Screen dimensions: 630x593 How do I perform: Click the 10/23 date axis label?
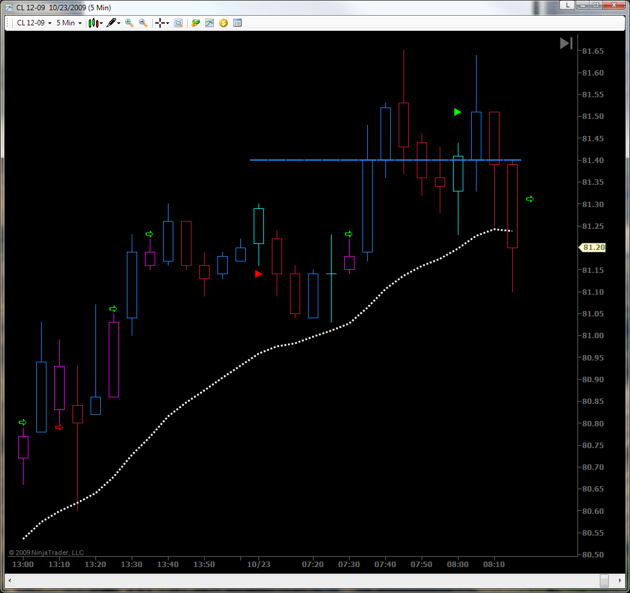pyautogui.click(x=259, y=564)
